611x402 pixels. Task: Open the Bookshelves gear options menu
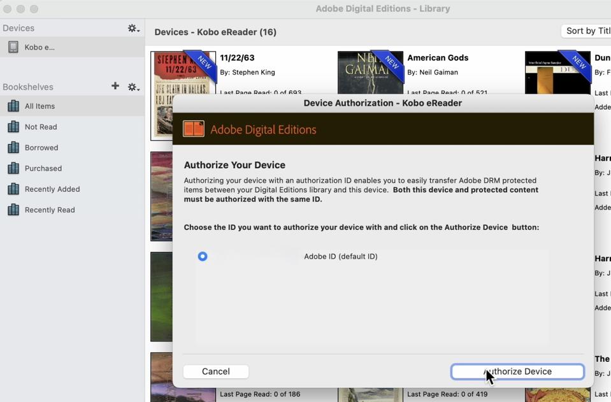tap(133, 87)
